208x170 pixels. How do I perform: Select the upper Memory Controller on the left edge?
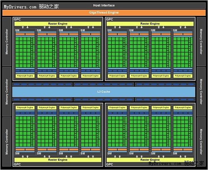click(7, 42)
